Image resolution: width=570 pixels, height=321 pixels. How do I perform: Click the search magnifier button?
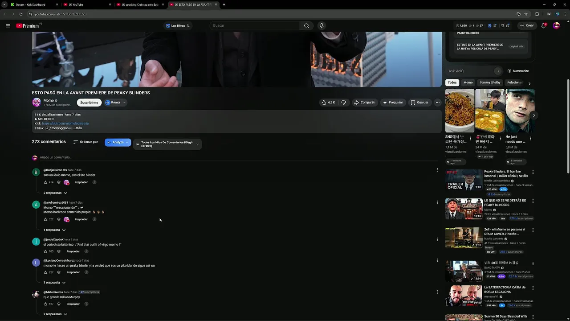click(x=306, y=25)
